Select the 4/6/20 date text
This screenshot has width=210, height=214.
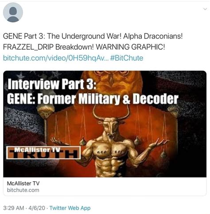37,208
